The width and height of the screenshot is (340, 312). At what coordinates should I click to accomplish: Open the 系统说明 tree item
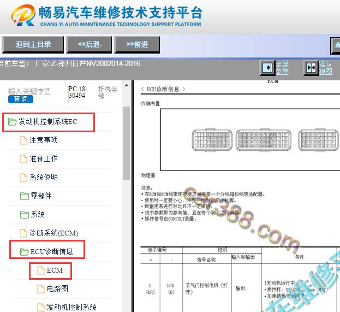tap(44, 177)
